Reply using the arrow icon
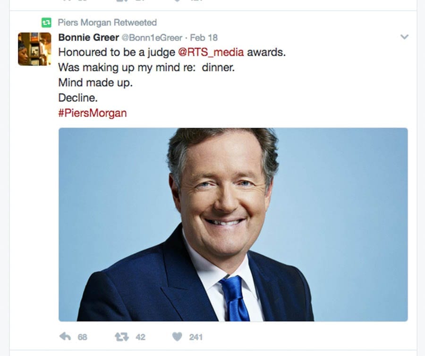 (x=65, y=337)
